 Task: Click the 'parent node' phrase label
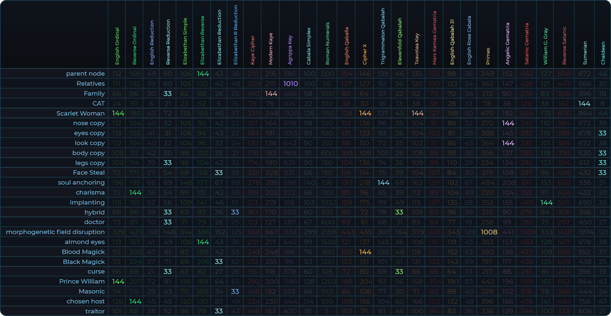85,74
